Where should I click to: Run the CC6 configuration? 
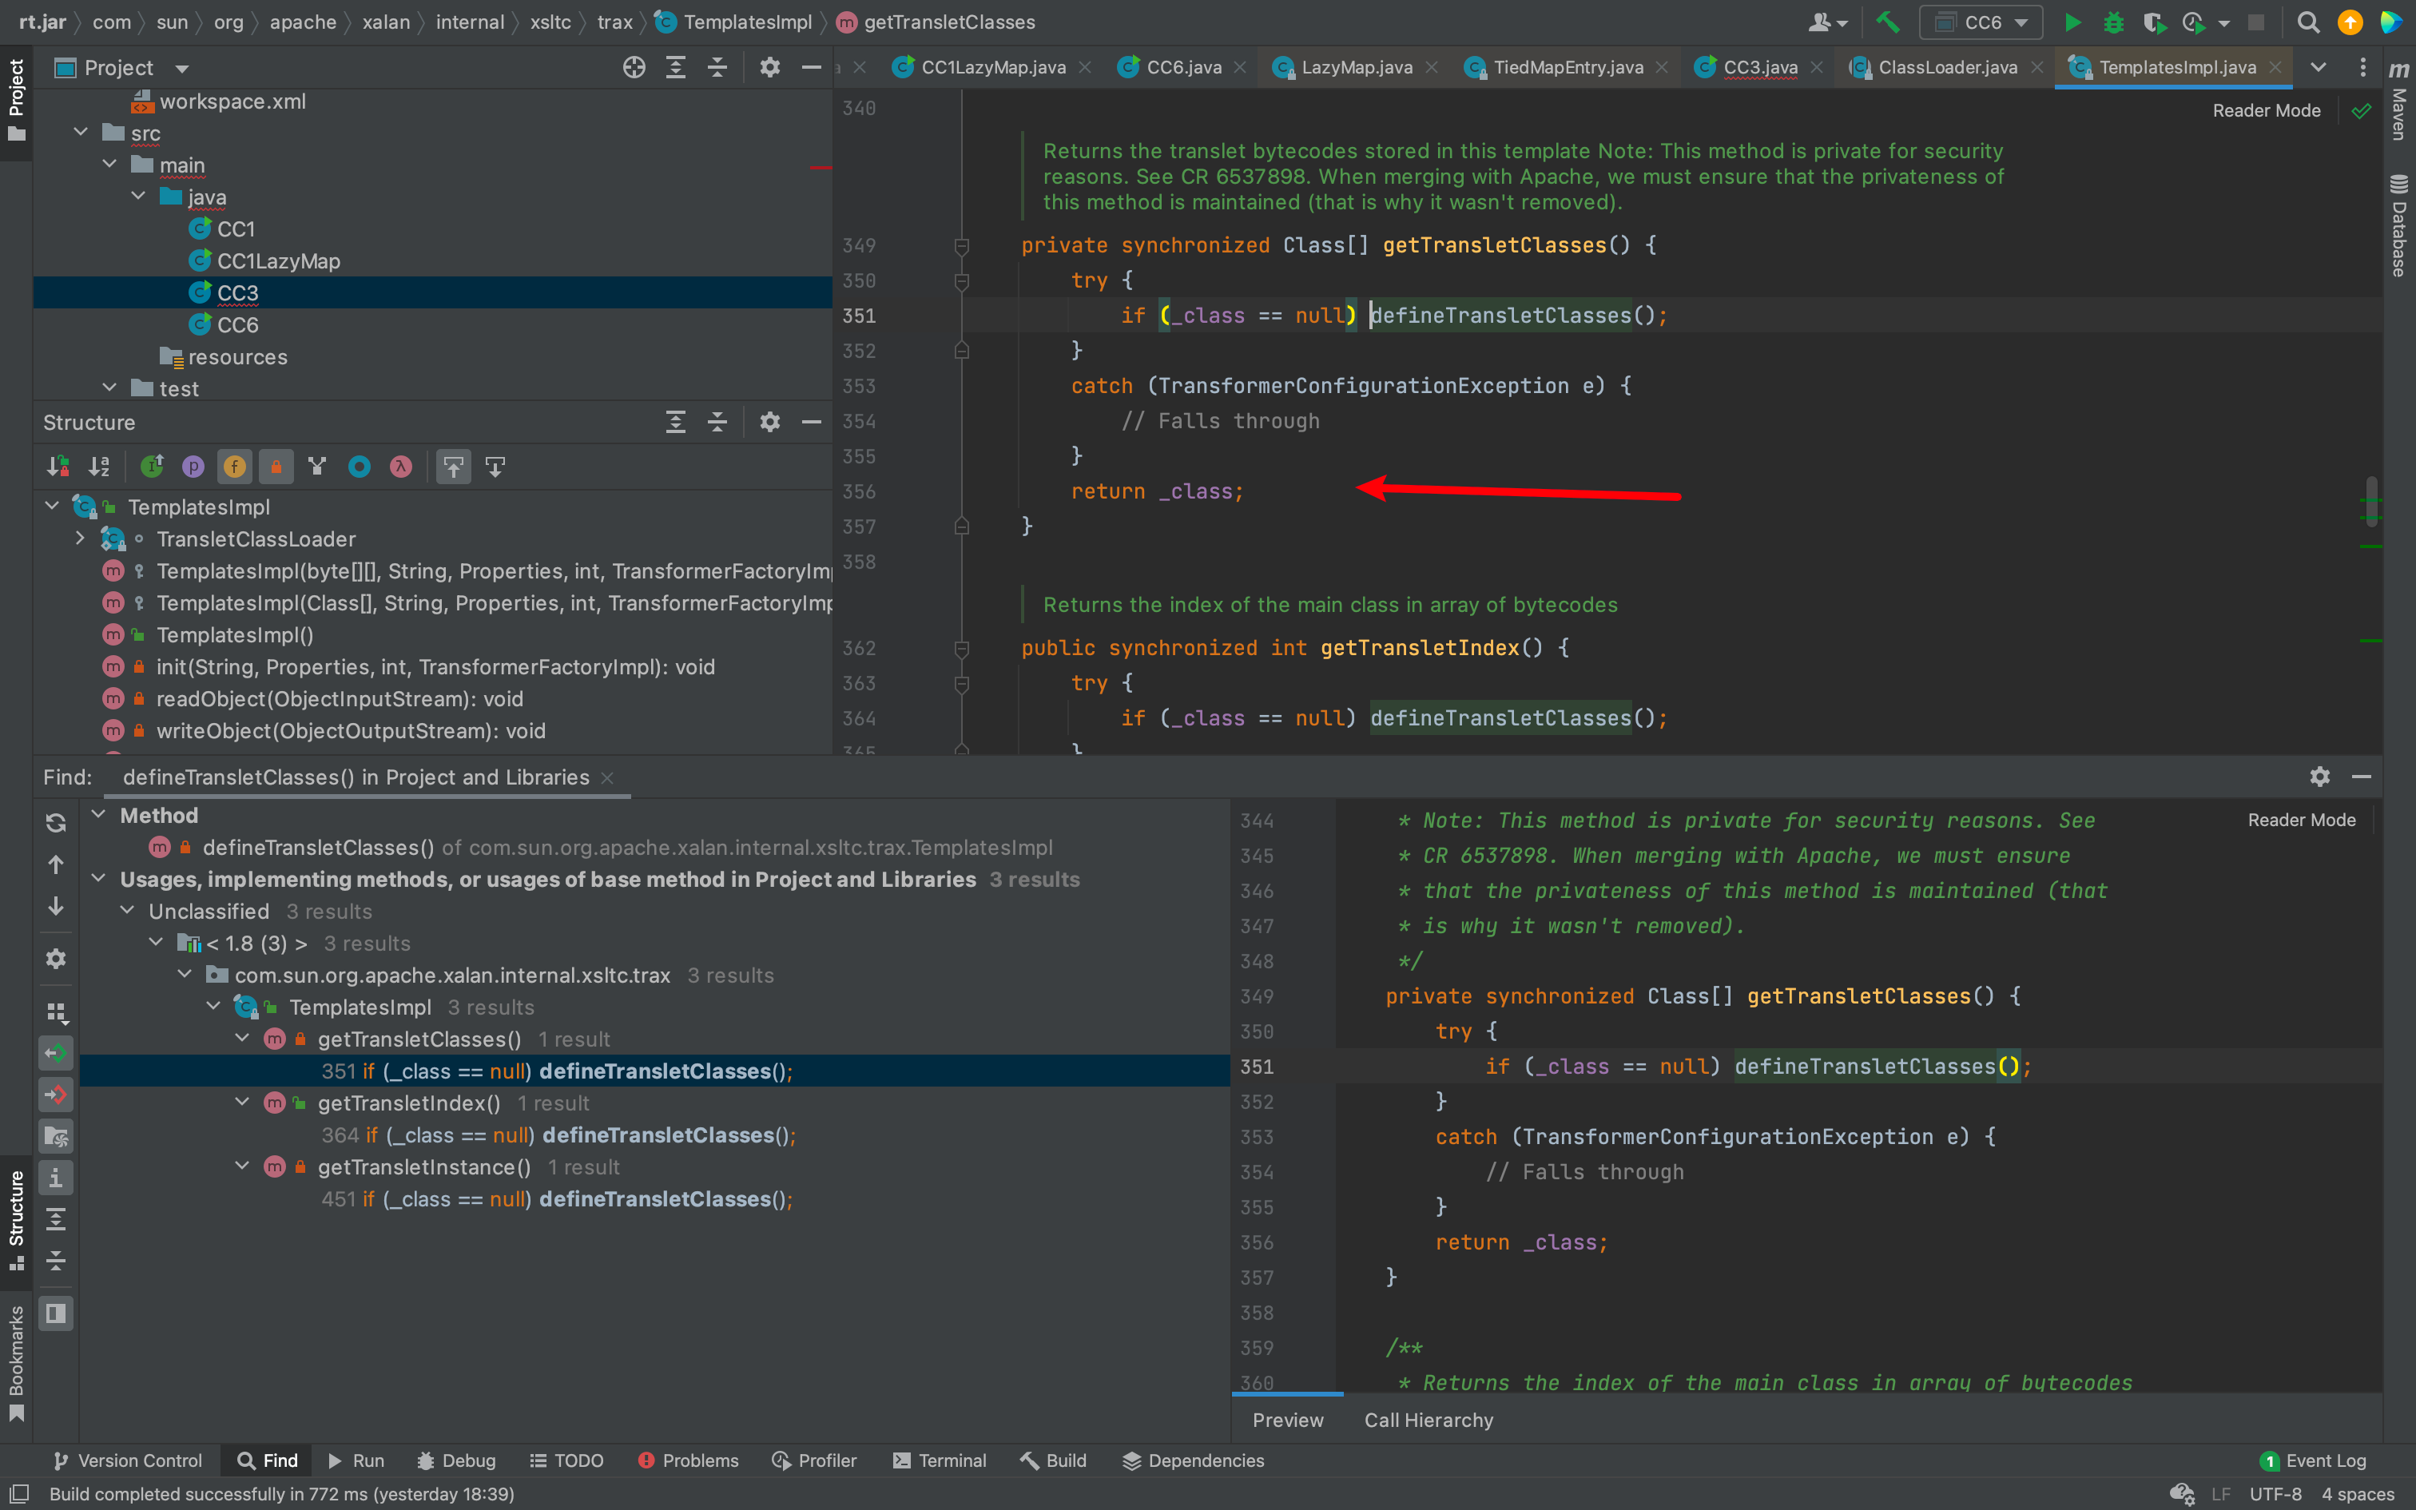coord(2072,22)
